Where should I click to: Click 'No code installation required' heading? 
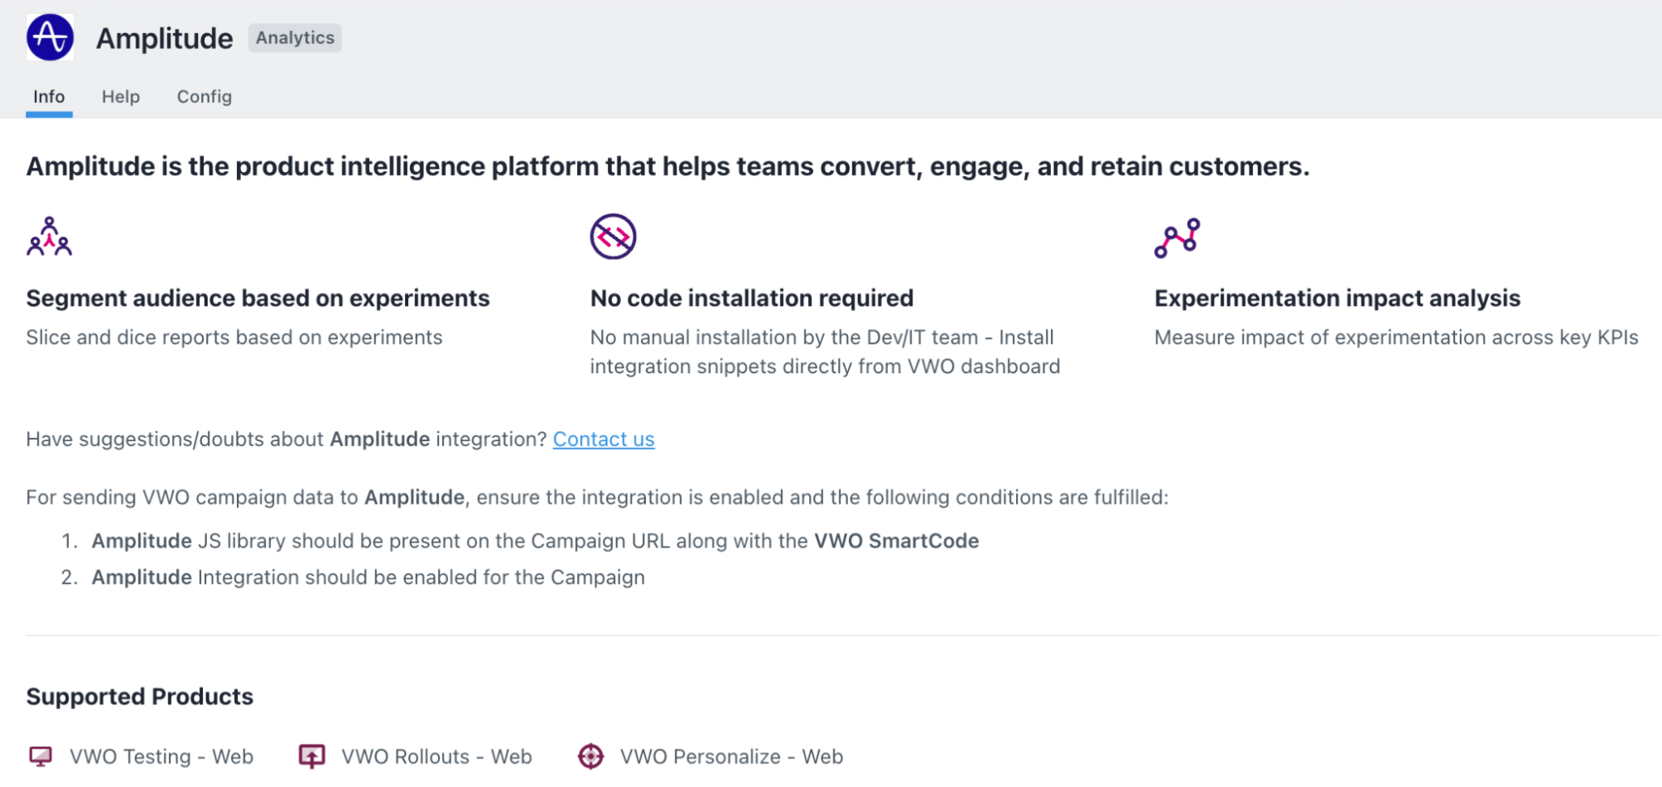752,298
